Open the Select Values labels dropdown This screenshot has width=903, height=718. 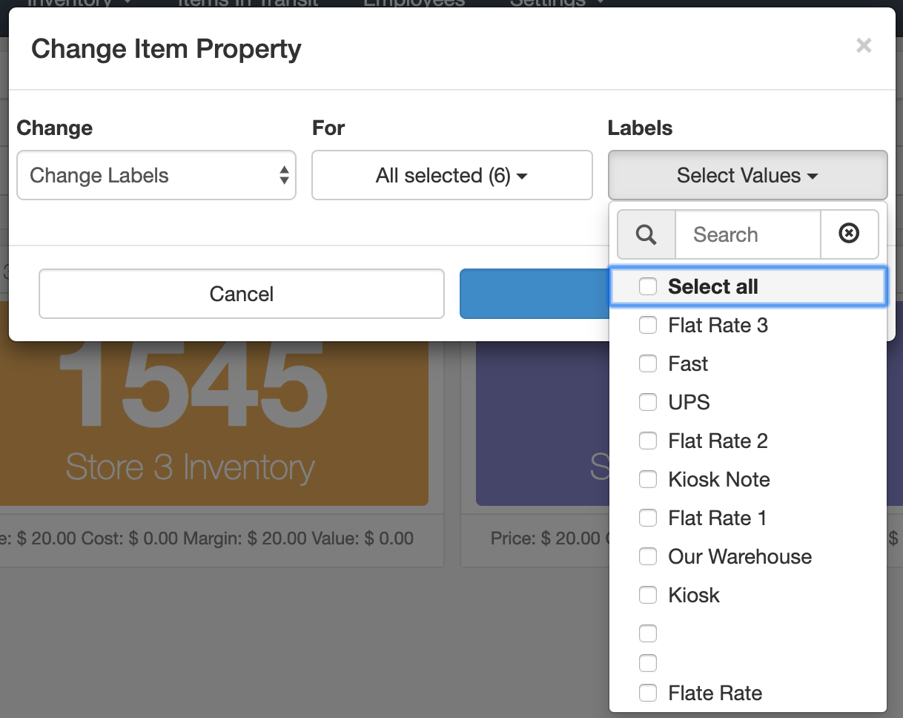[x=747, y=175]
